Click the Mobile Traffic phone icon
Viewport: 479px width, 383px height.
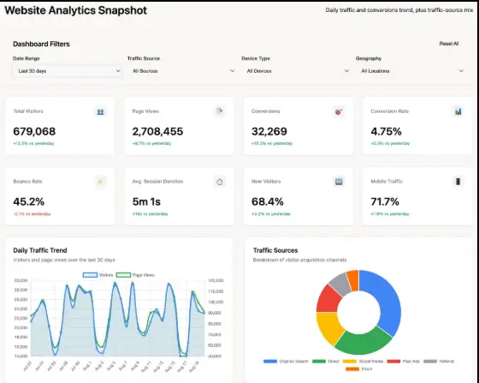point(458,182)
